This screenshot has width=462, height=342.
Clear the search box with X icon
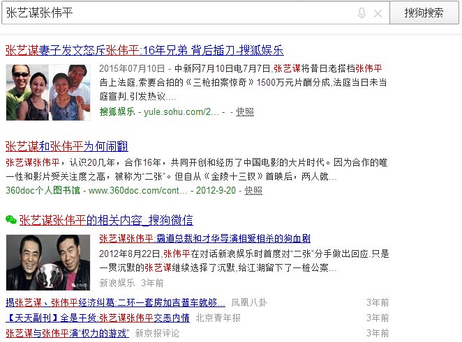[x=378, y=13]
